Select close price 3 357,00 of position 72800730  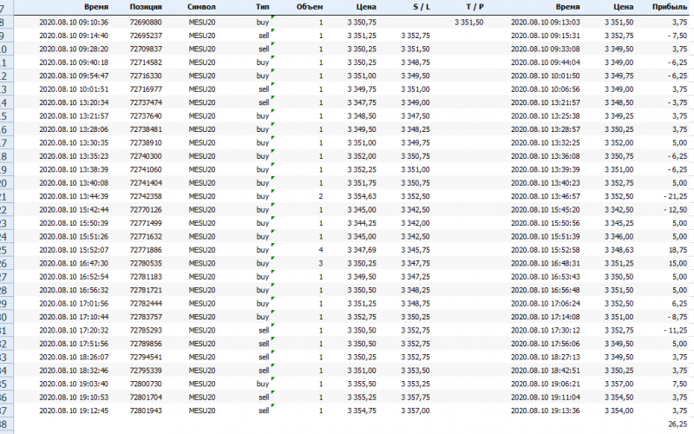pos(619,384)
